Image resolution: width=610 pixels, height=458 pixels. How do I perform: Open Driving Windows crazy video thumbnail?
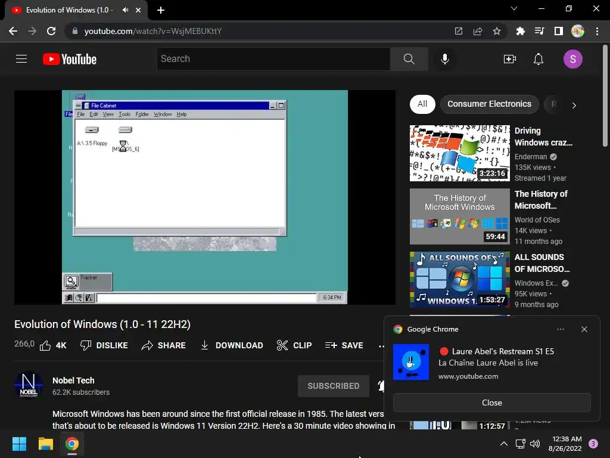459,153
